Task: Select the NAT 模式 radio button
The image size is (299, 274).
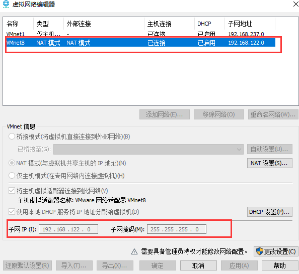Action: click(12, 163)
